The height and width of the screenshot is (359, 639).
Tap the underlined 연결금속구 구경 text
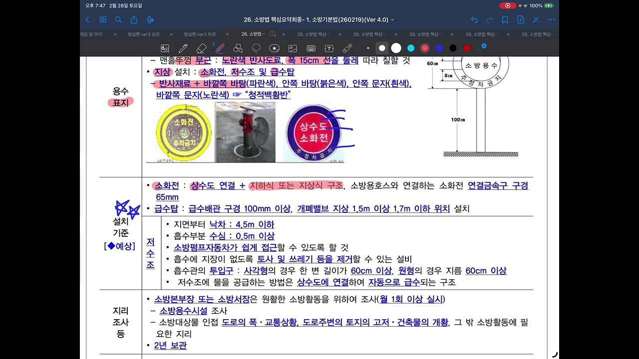pyautogui.click(x=498, y=185)
